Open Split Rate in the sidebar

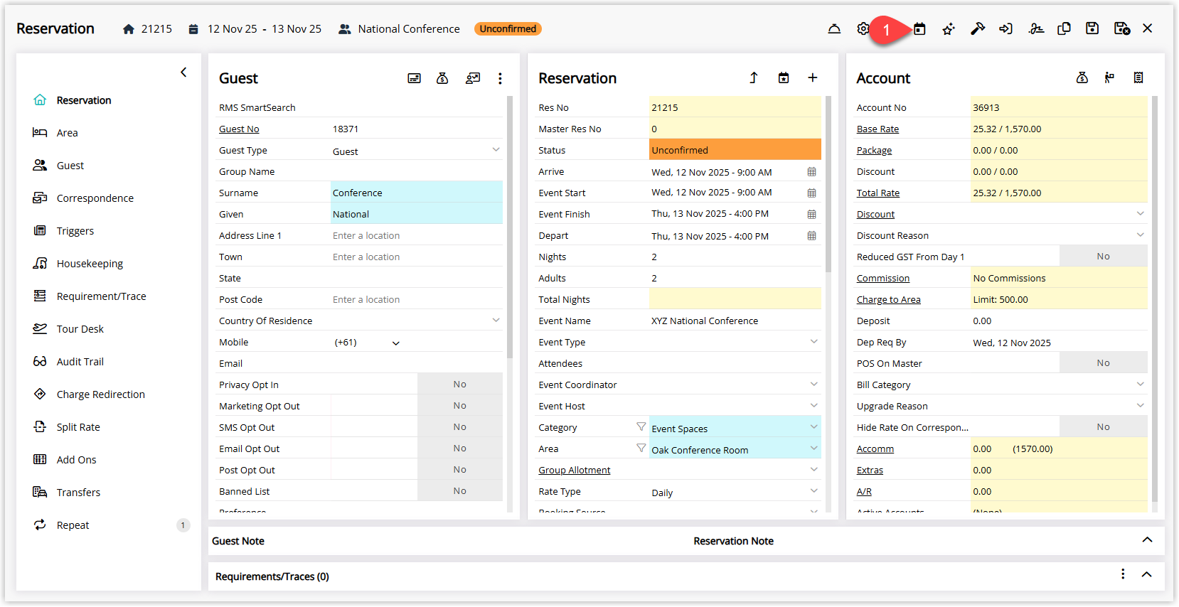pos(78,427)
